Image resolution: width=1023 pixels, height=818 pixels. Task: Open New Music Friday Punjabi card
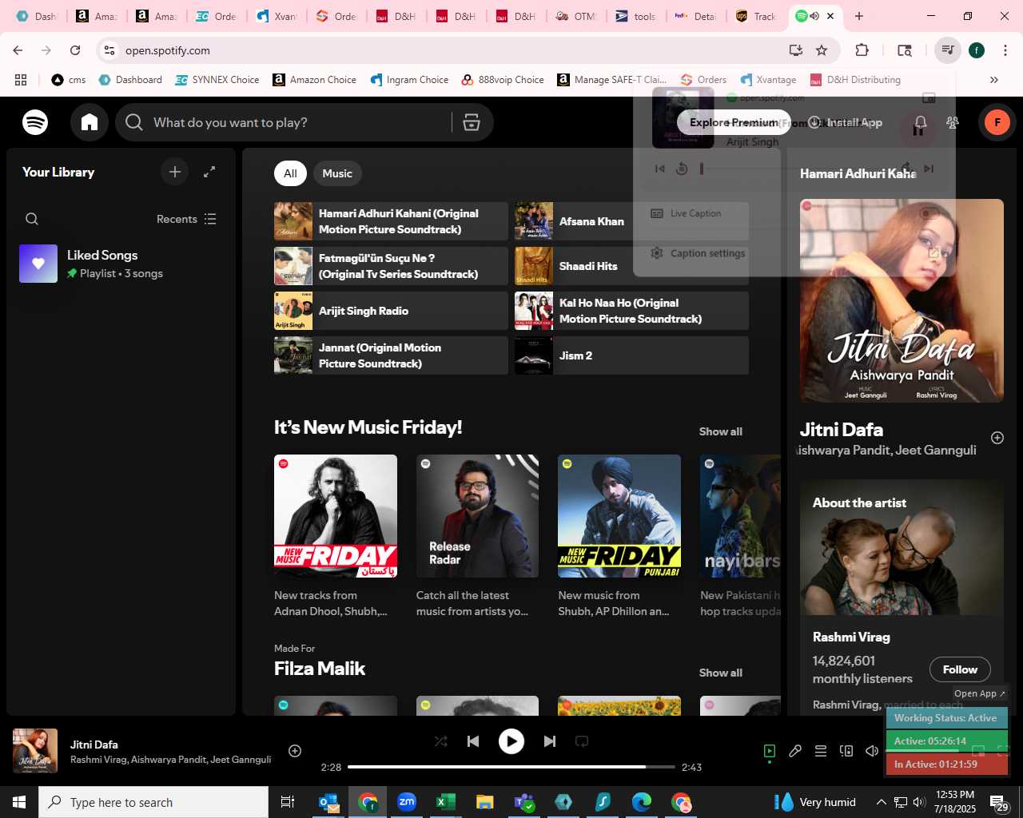[619, 535]
